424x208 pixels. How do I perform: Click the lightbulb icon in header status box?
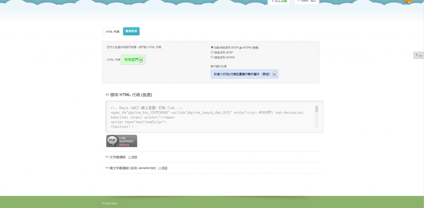(272, 1)
